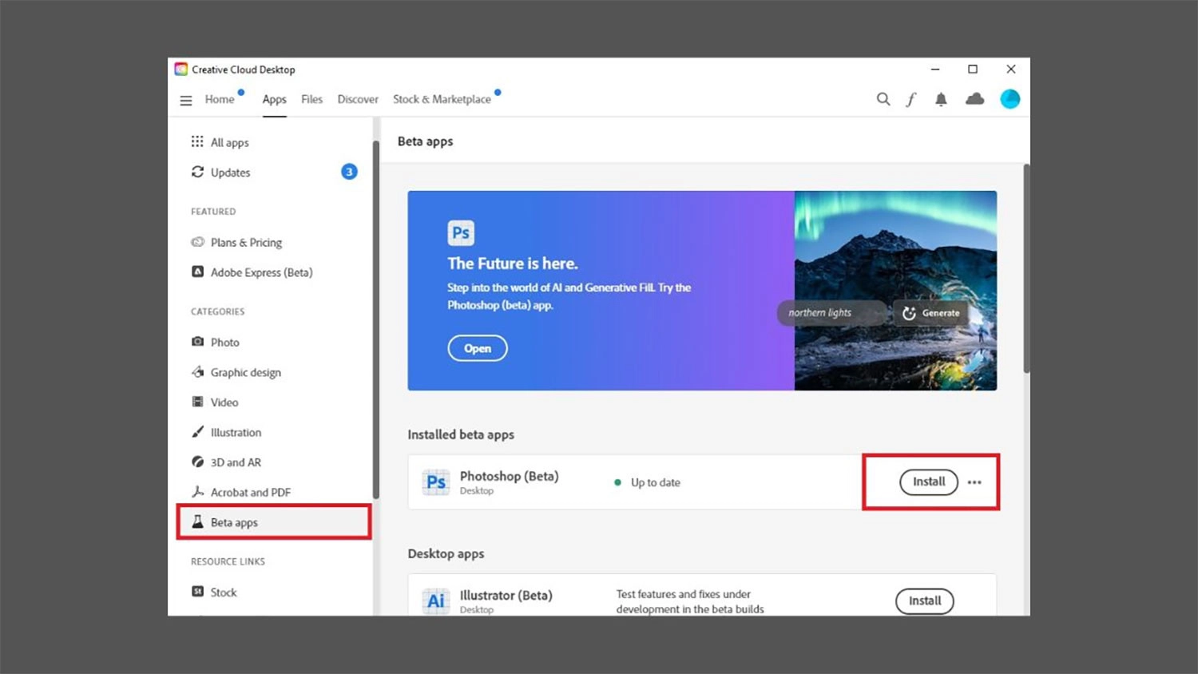Open more options for Photoshop (Beta)

coord(974,482)
